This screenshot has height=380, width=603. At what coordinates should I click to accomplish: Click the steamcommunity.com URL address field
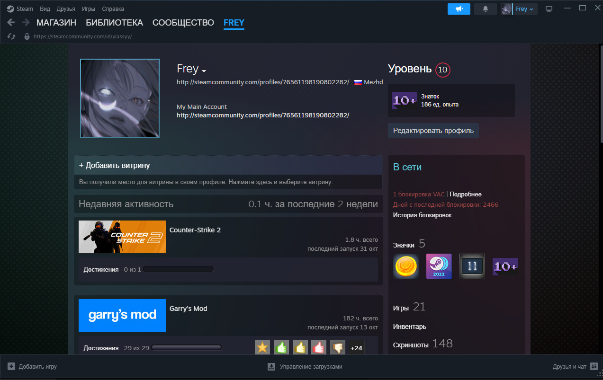pyautogui.click(x=82, y=36)
